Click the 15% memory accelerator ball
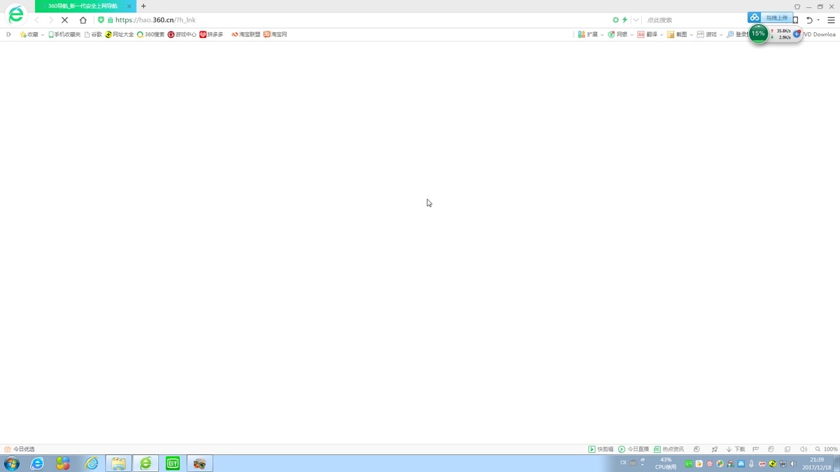The height and width of the screenshot is (472, 840). point(759,34)
